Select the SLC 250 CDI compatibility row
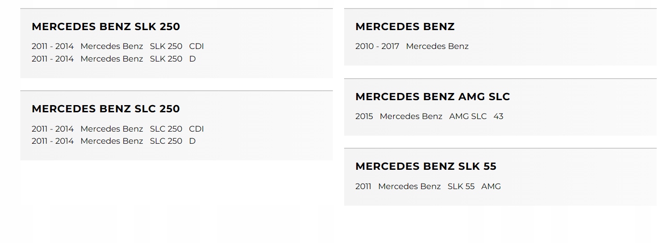Screen dimensions: 668x243 pyautogui.click(x=118, y=129)
